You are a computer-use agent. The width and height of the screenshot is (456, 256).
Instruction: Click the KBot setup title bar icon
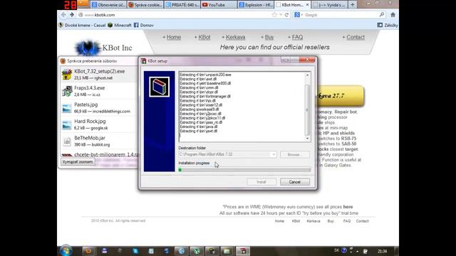pyautogui.click(x=144, y=61)
